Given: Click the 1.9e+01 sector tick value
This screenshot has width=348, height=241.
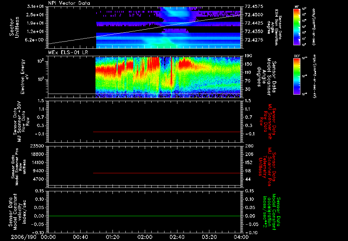Looking at the screenshot, I should pyautogui.click(x=35, y=23).
